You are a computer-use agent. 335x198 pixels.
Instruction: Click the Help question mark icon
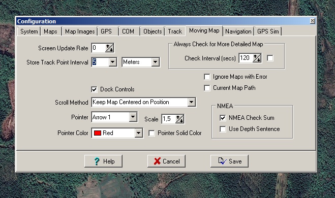pyautogui.click(x=97, y=161)
